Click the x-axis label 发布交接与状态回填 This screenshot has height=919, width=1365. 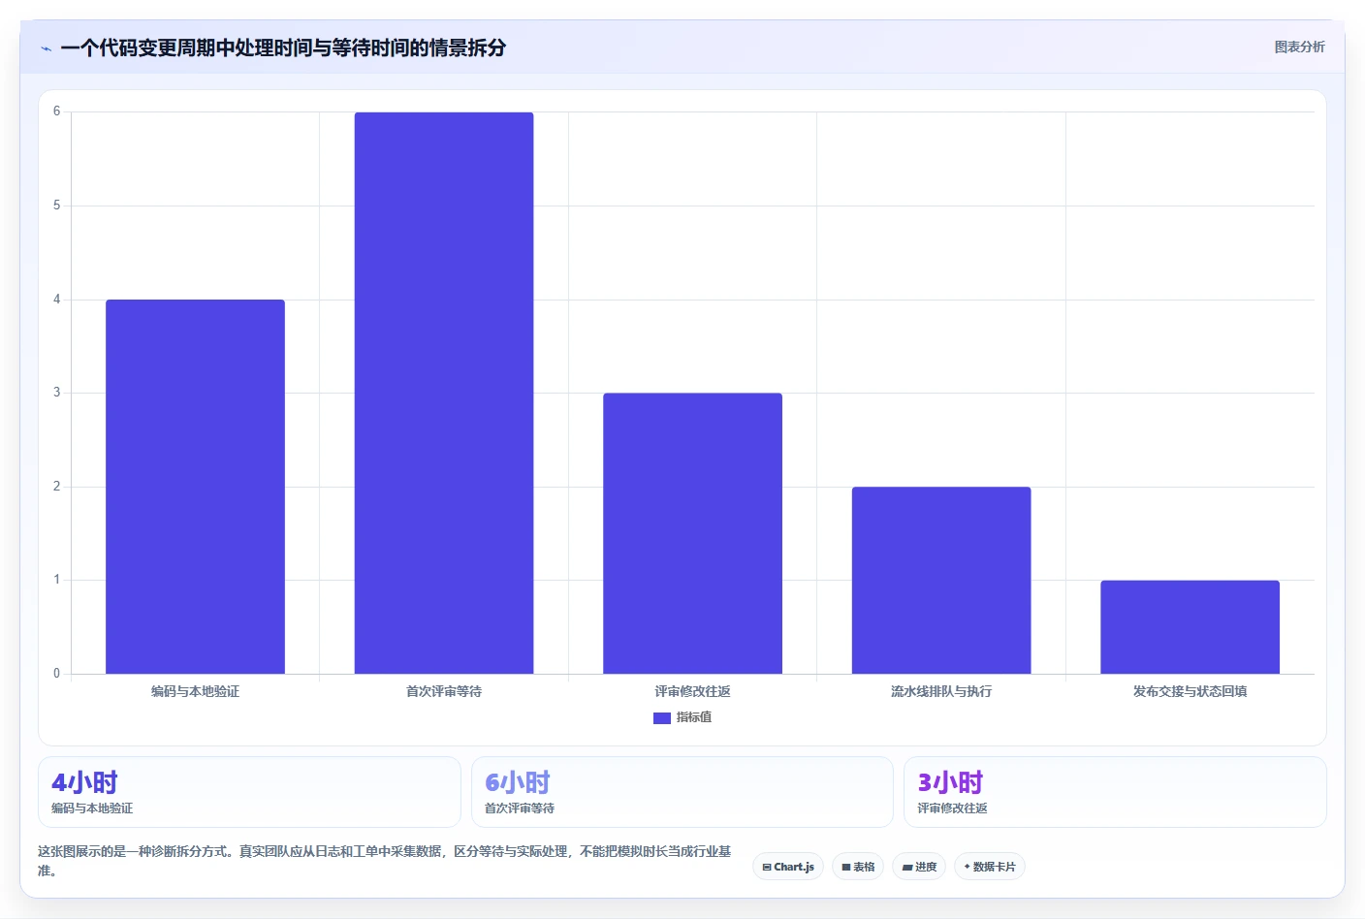[1190, 691]
